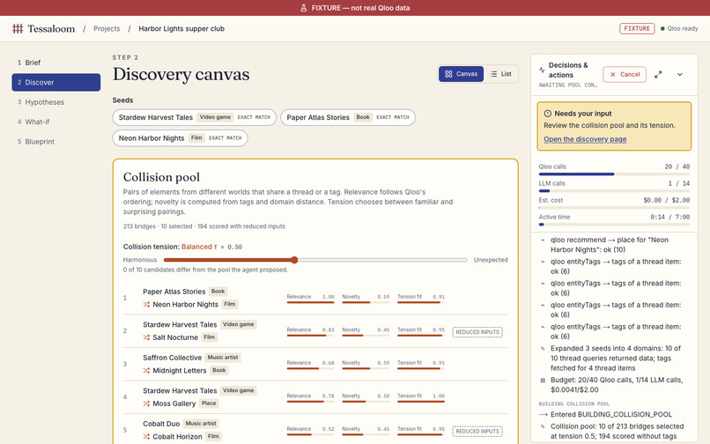Click the shuffle icon beside Midnight Letters
The image size is (710, 444).
(x=146, y=371)
